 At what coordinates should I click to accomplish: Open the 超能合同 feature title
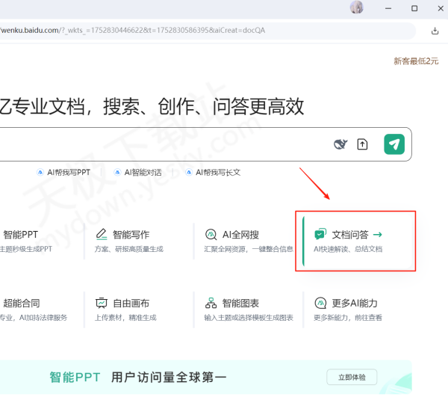click(x=22, y=303)
